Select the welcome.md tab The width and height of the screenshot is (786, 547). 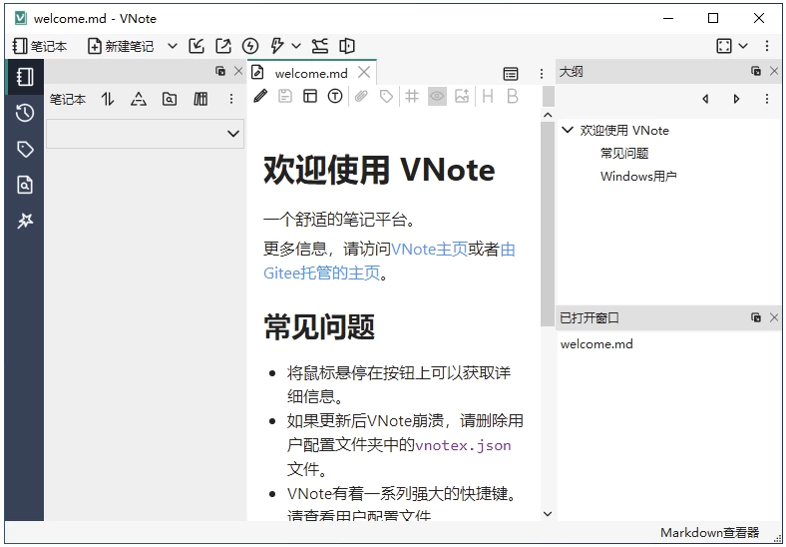coord(310,73)
